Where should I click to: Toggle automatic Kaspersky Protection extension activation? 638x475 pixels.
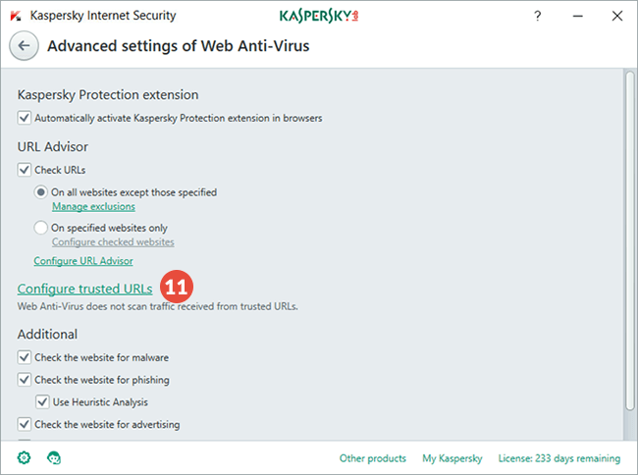tap(25, 118)
